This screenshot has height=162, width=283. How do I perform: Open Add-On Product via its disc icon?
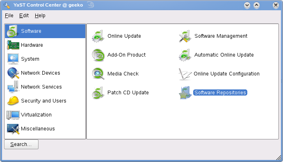pos(98,55)
